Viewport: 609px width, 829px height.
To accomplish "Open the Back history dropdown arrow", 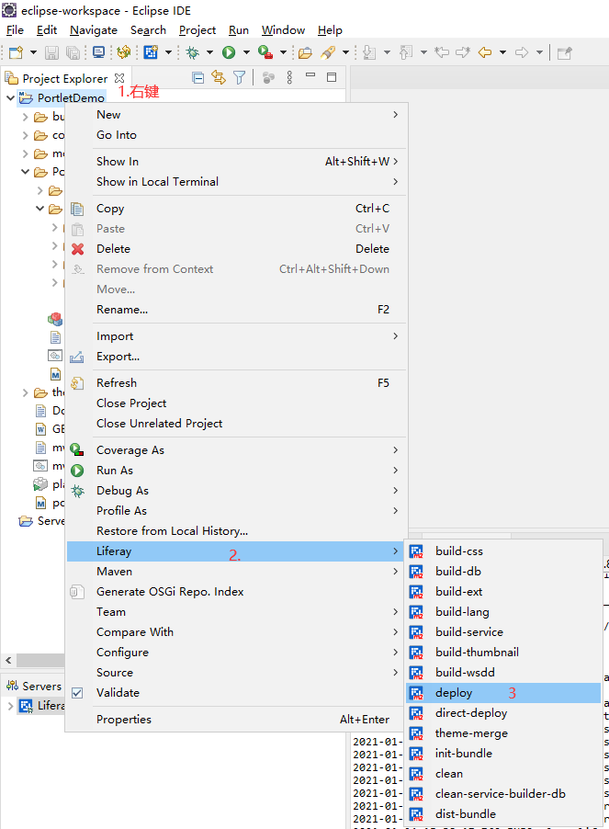I will pos(502,52).
